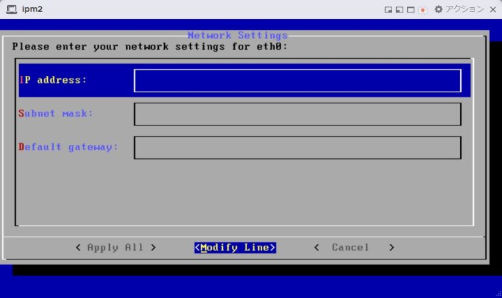Activate the Modify Line button
The image size is (502, 298).
(x=235, y=248)
